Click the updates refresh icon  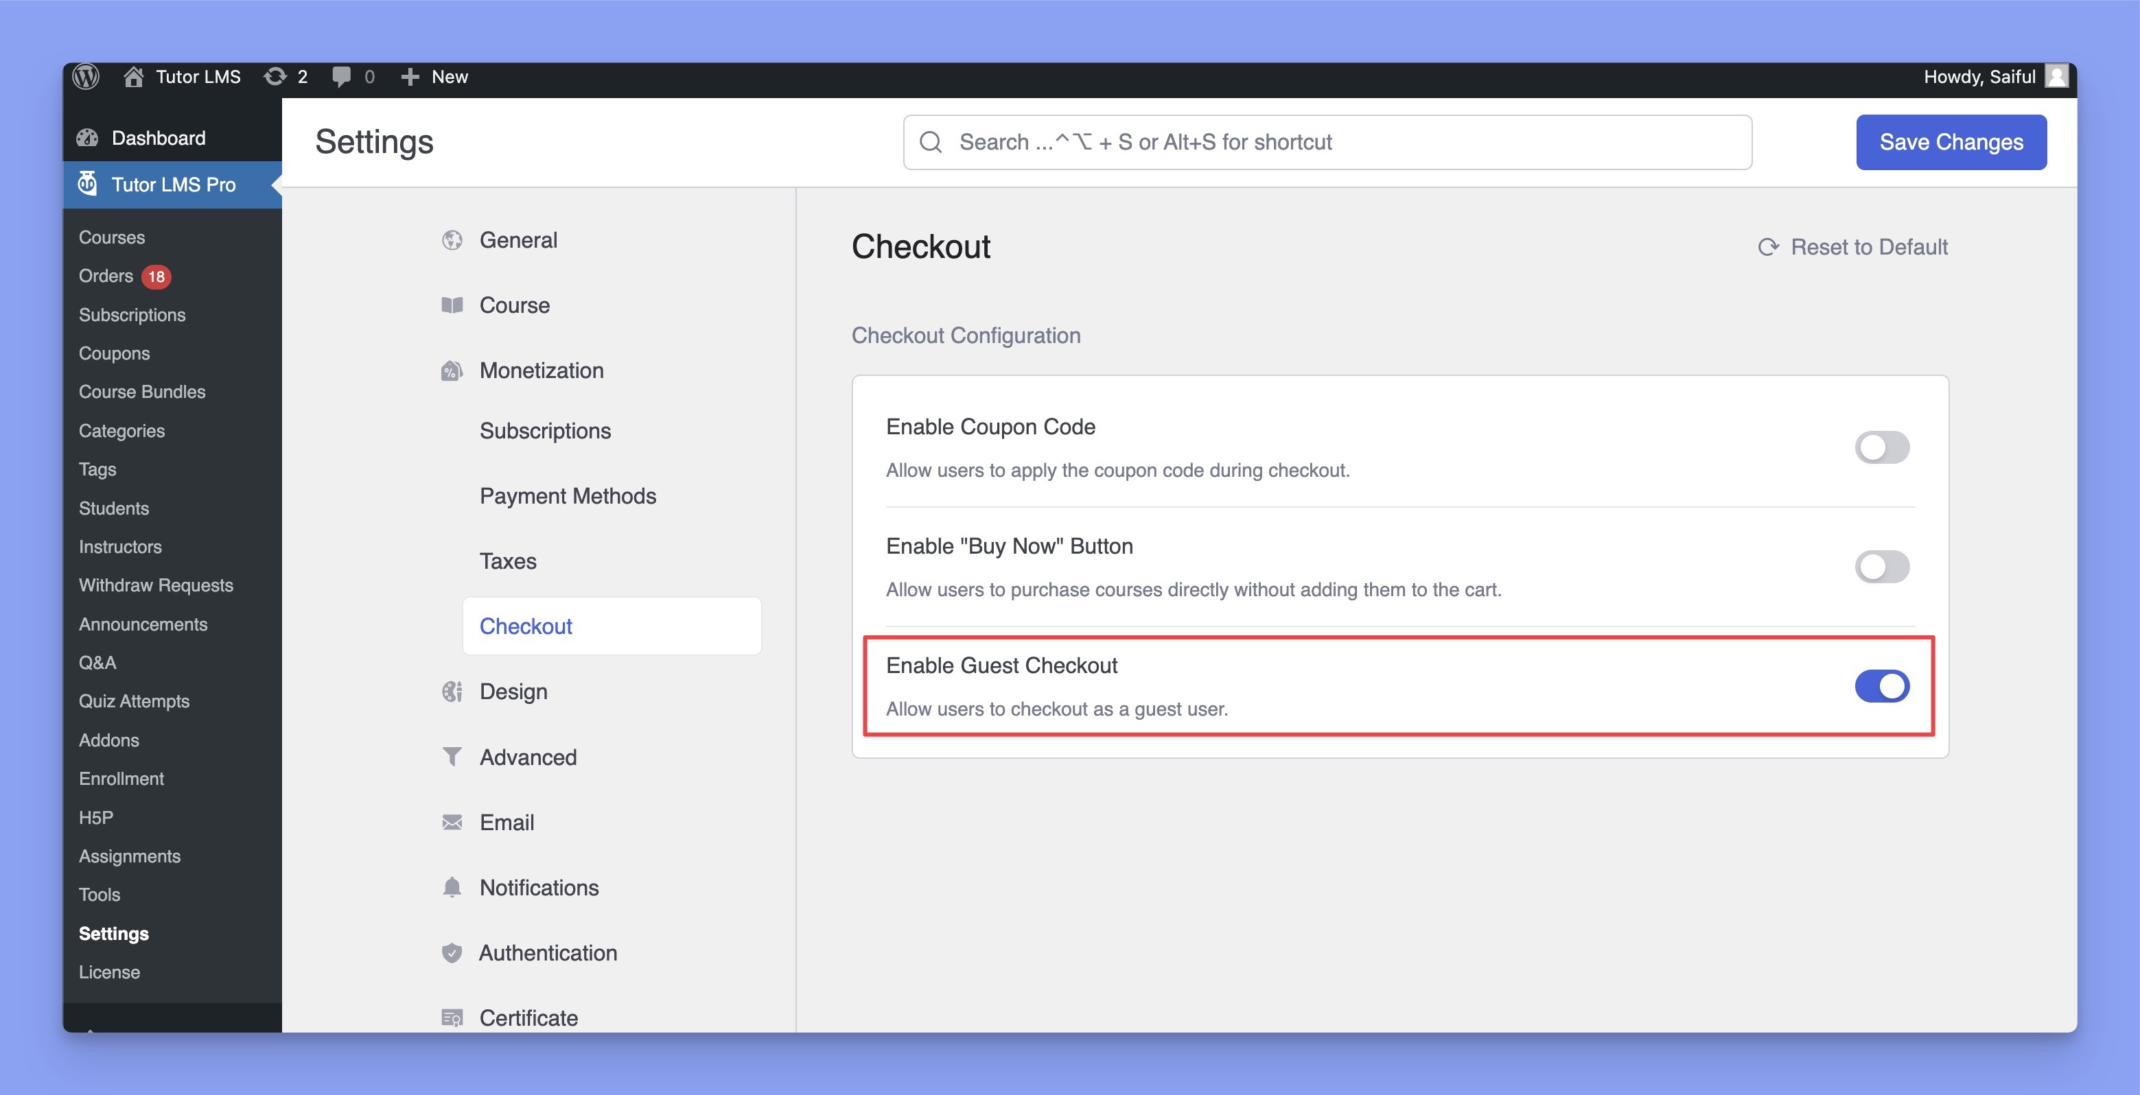click(275, 76)
